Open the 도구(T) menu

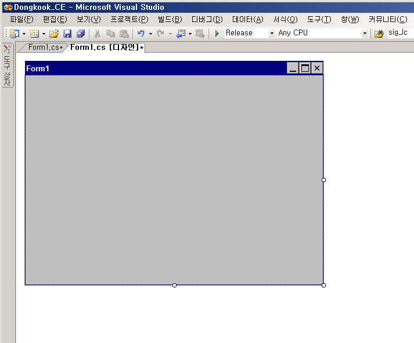coord(319,20)
